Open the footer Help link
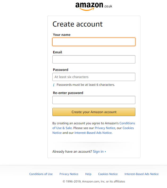The width and height of the screenshot is (167, 188). pyautogui.click(x=88, y=174)
